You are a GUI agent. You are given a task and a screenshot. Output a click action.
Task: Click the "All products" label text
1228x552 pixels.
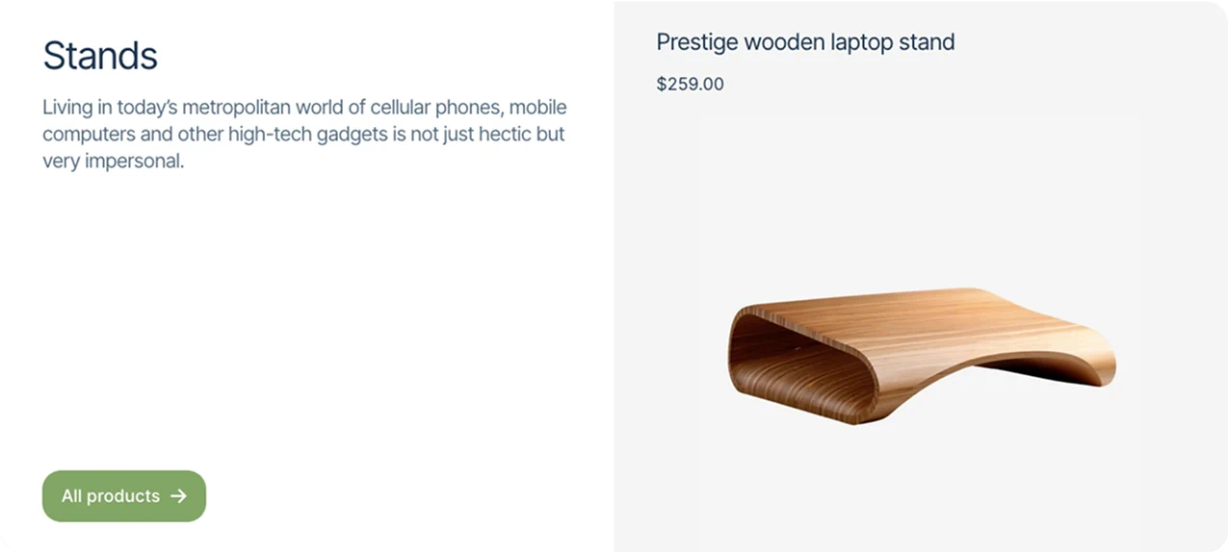(x=110, y=496)
